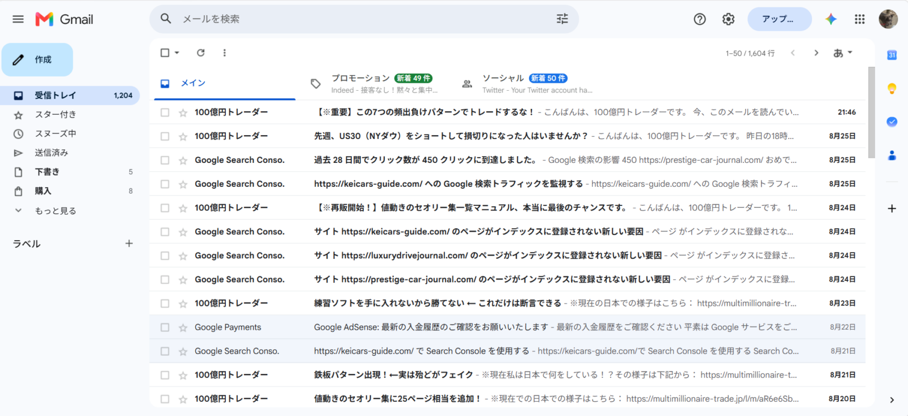Open Google Keep side panel icon
908x416 pixels.
coord(892,89)
